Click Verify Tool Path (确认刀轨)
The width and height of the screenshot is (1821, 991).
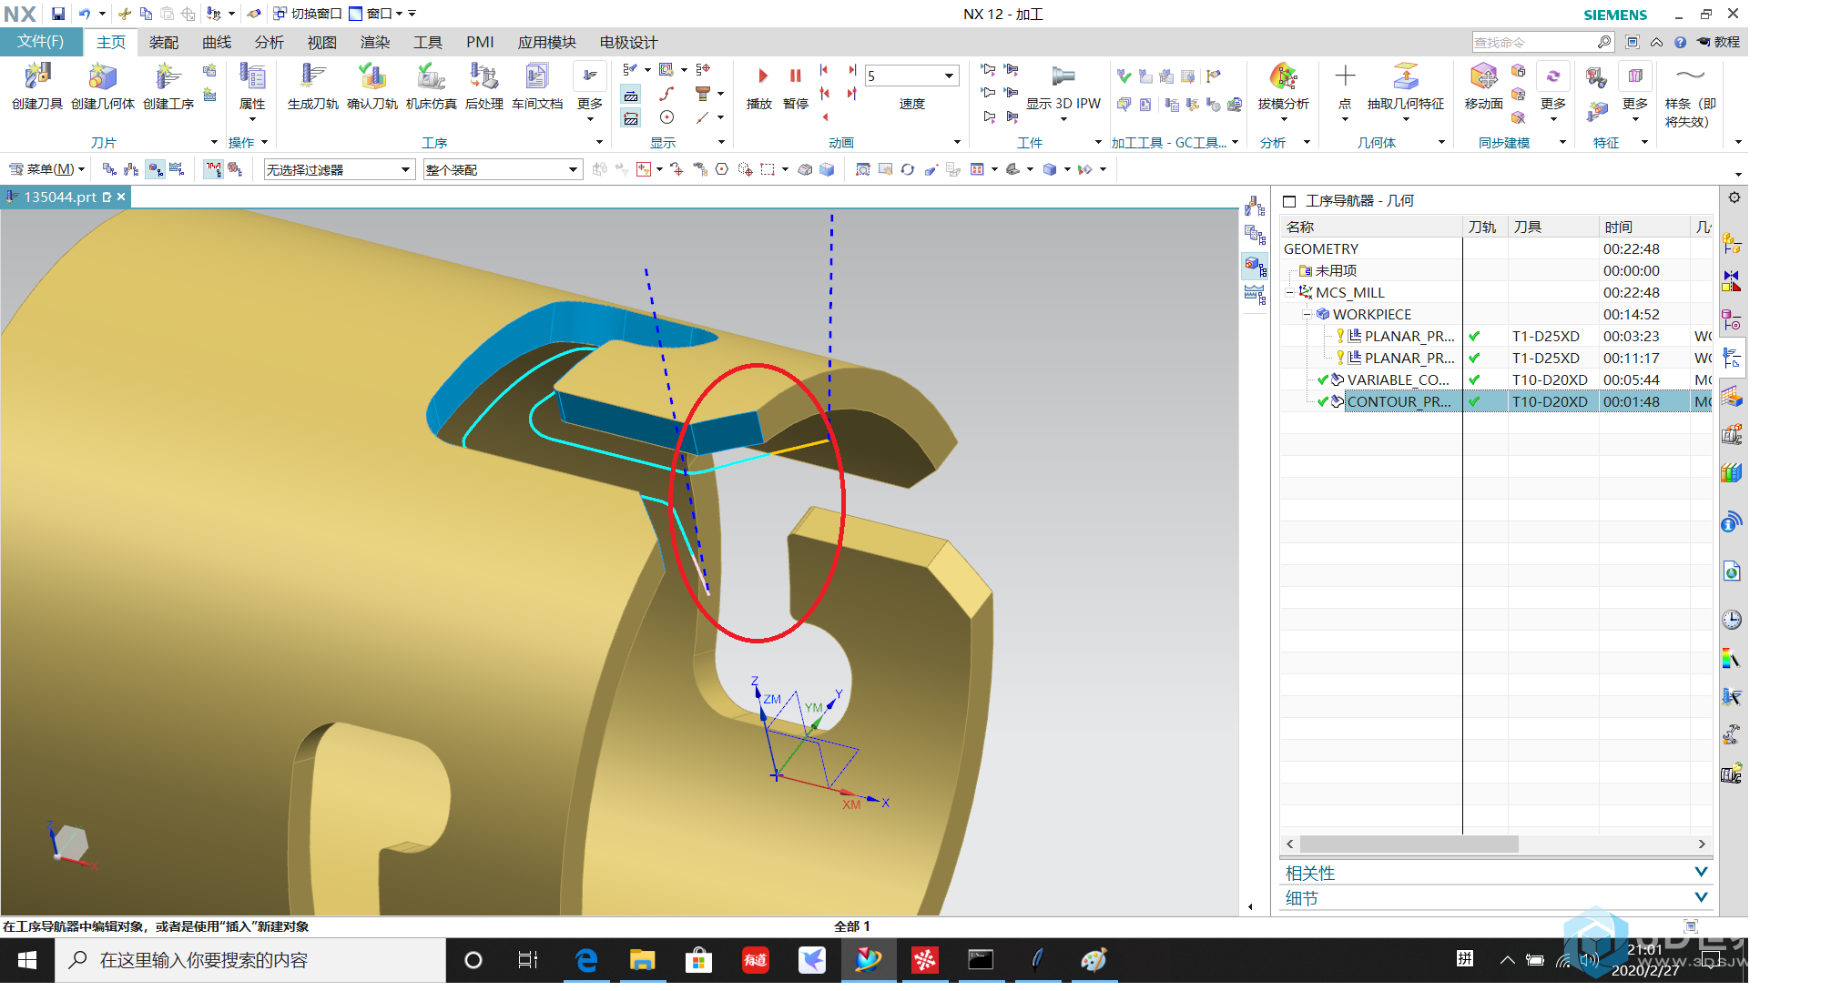click(371, 86)
